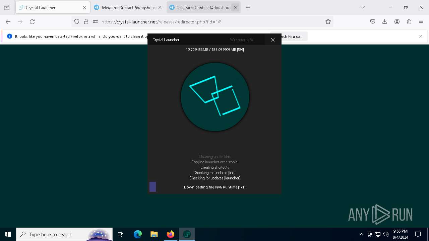Switch to the second Telegram Contact @dogshouse tab
Screen dimensions: 429x241
coord(203,7)
